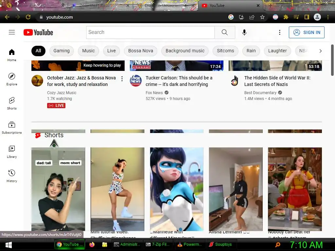The height and width of the screenshot is (251, 335).
Task: Open History in sidebar
Action: tap(12, 176)
